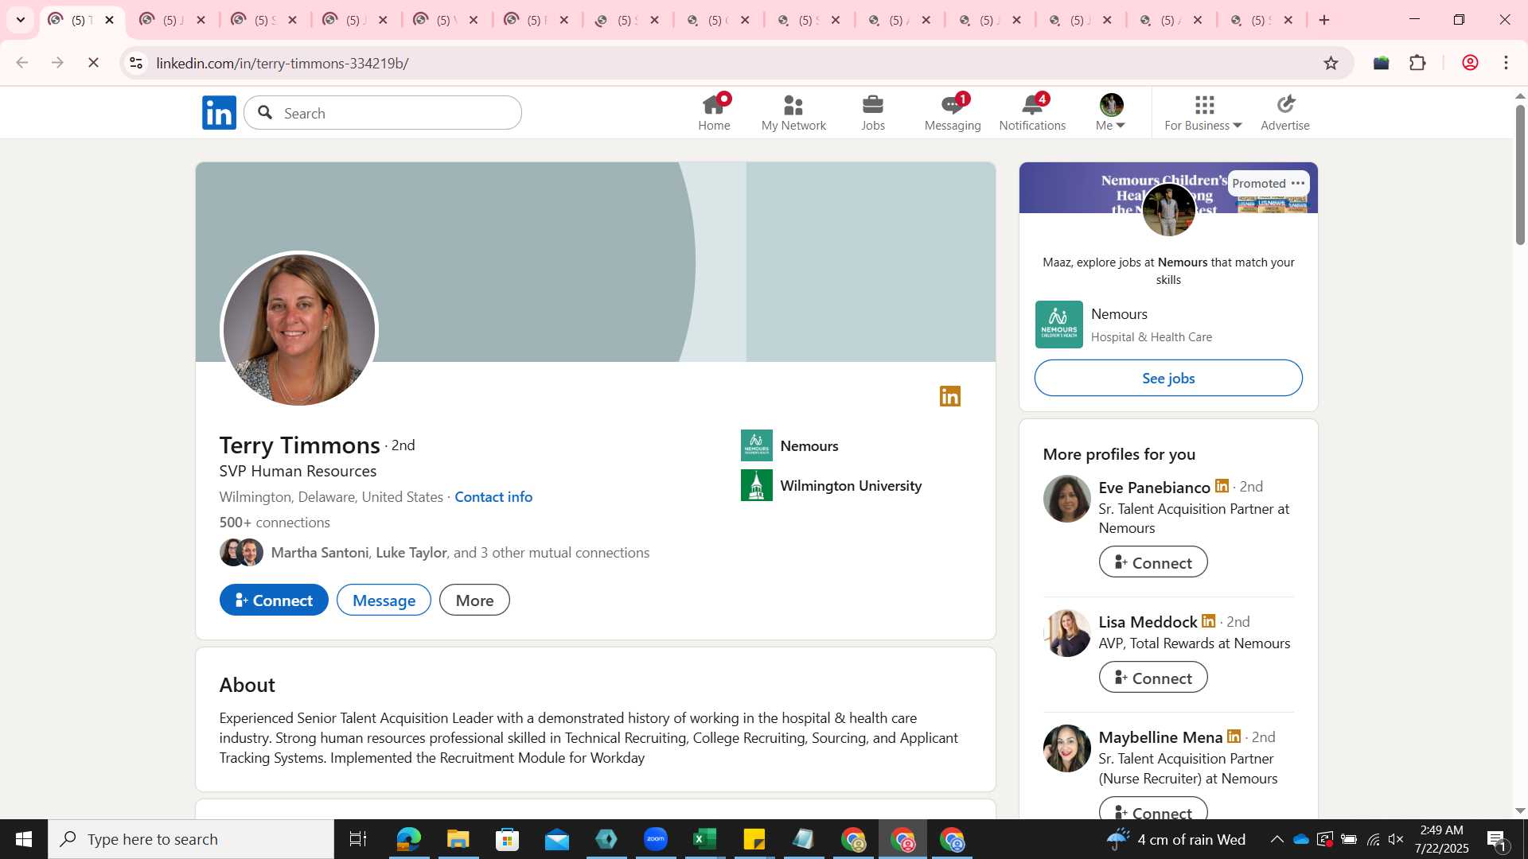Open Advertise in navbar
Viewport: 1528px width, 859px height.
click(x=1284, y=113)
